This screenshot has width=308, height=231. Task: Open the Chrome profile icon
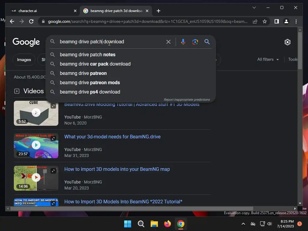(x=286, y=21)
